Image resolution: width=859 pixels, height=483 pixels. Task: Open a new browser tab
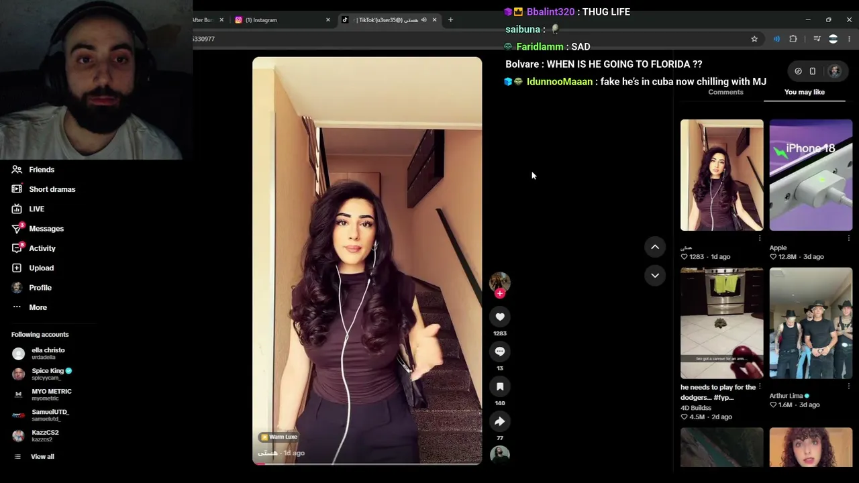pos(450,20)
